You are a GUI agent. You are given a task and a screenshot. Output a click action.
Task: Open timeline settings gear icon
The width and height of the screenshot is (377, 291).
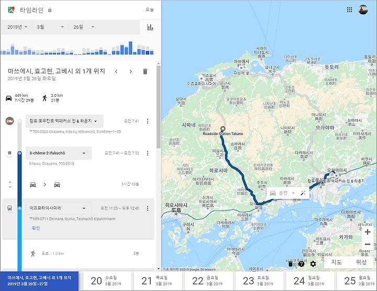click(x=313, y=264)
